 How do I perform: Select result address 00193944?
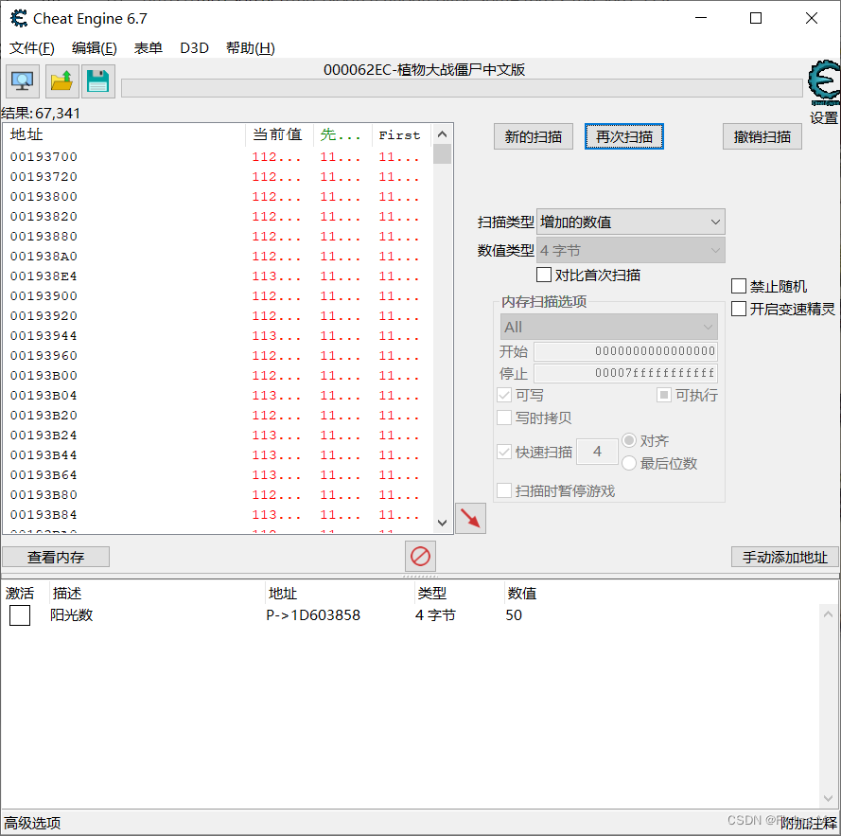[44, 335]
